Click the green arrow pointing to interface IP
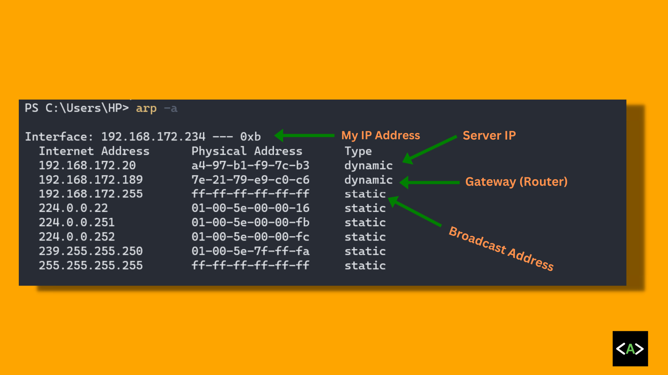This screenshot has width=668, height=375. (x=304, y=135)
